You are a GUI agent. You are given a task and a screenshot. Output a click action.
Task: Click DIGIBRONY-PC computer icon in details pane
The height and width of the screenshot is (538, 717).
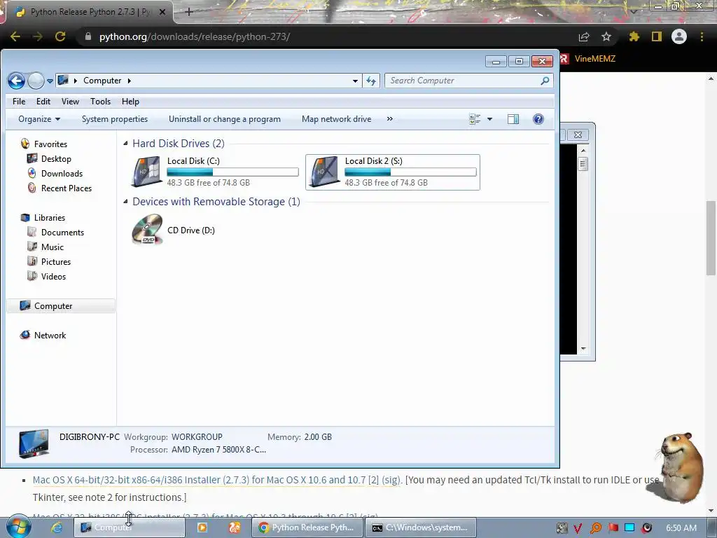34,443
